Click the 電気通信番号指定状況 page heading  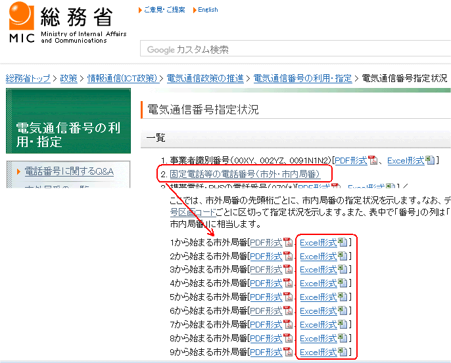[203, 110]
